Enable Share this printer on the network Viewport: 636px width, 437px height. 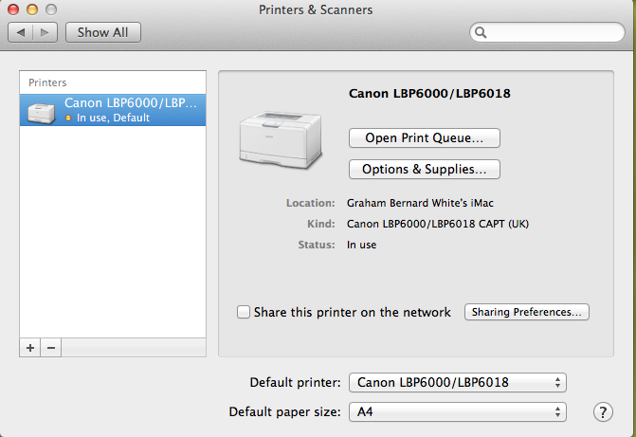click(x=244, y=312)
